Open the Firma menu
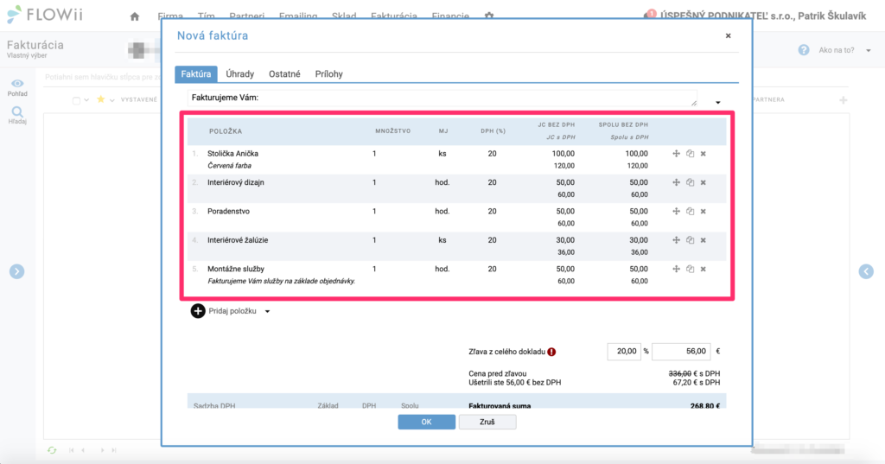This screenshot has width=885, height=464. click(x=170, y=16)
